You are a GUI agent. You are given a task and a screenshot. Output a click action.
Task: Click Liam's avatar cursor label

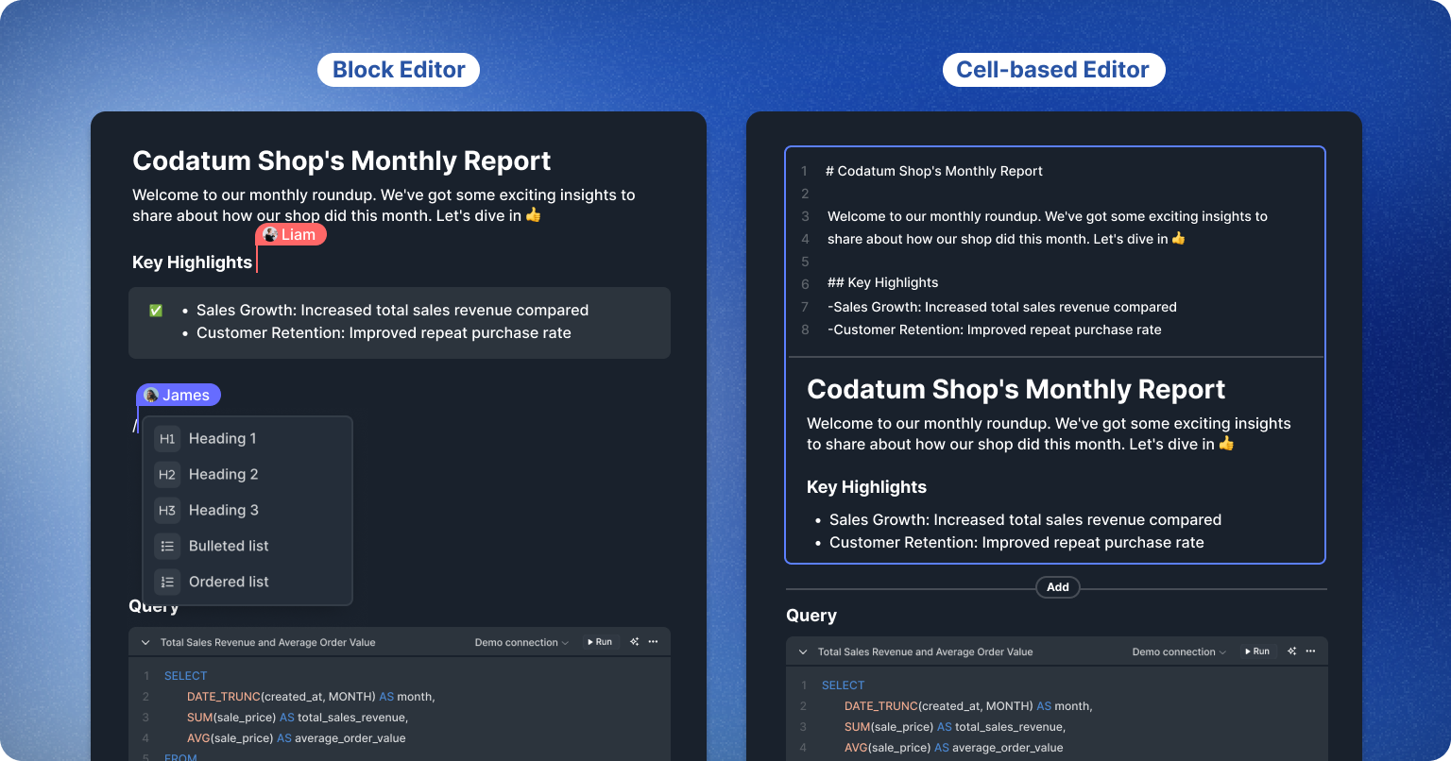(x=291, y=235)
